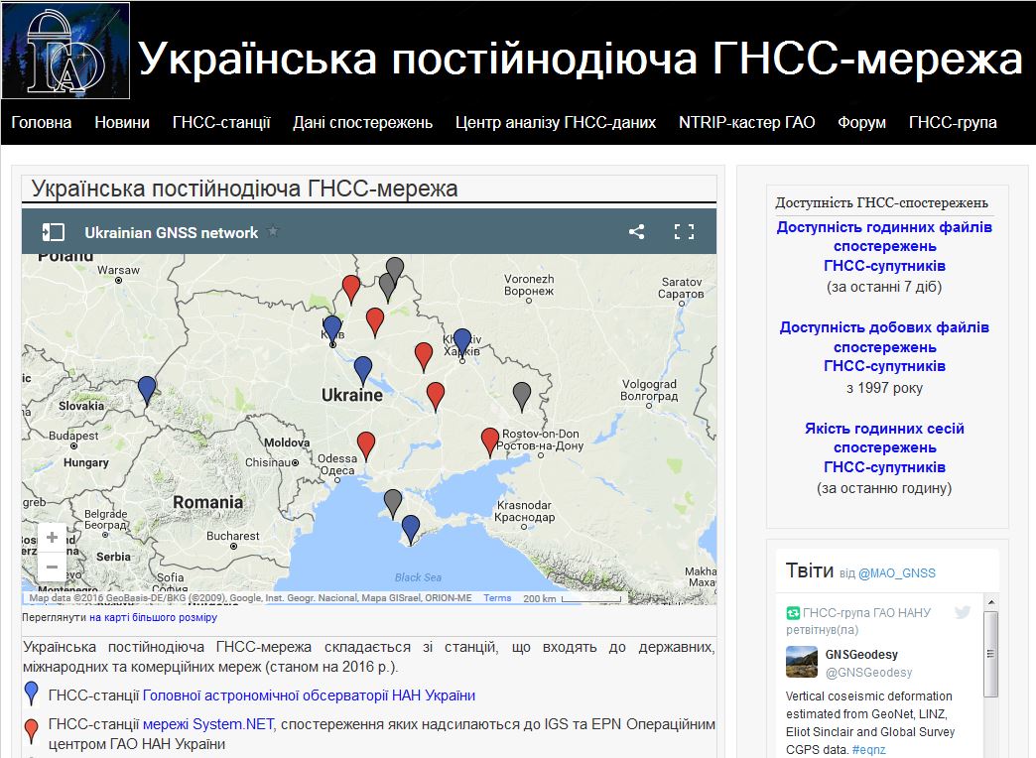
Task: Open the Новини menu item
Action: click(x=122, y=123)
